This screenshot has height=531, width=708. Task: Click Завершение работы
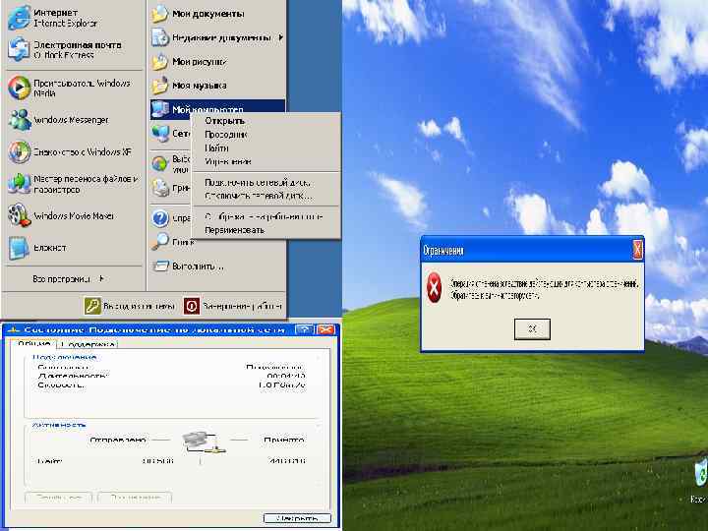[232, 306]
